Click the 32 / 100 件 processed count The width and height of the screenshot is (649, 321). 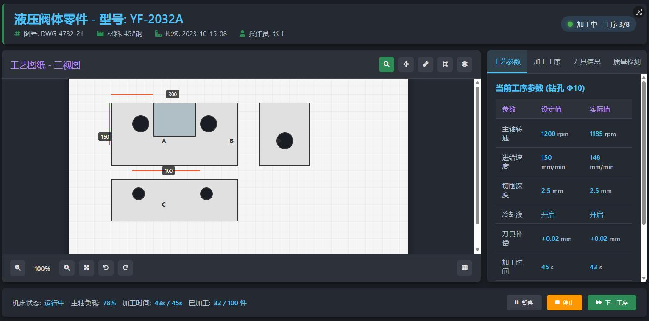pos(230,303)
